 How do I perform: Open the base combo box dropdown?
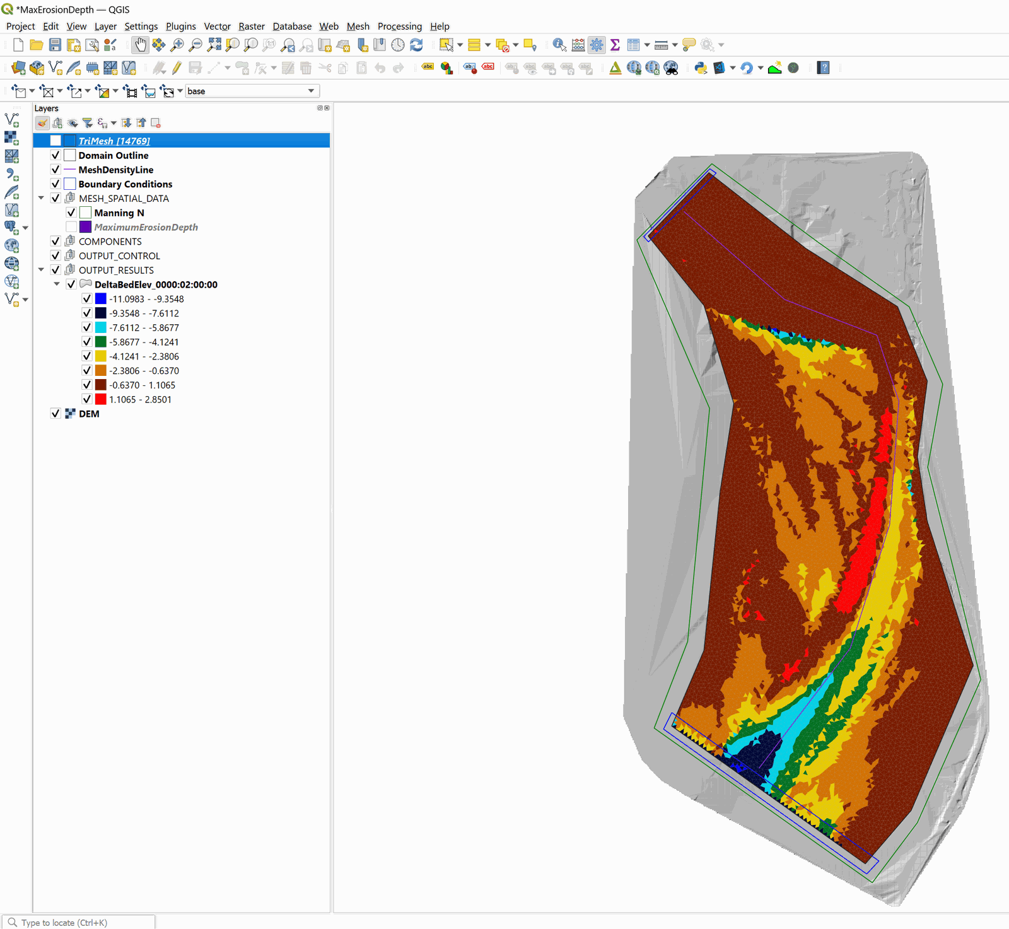311,91
